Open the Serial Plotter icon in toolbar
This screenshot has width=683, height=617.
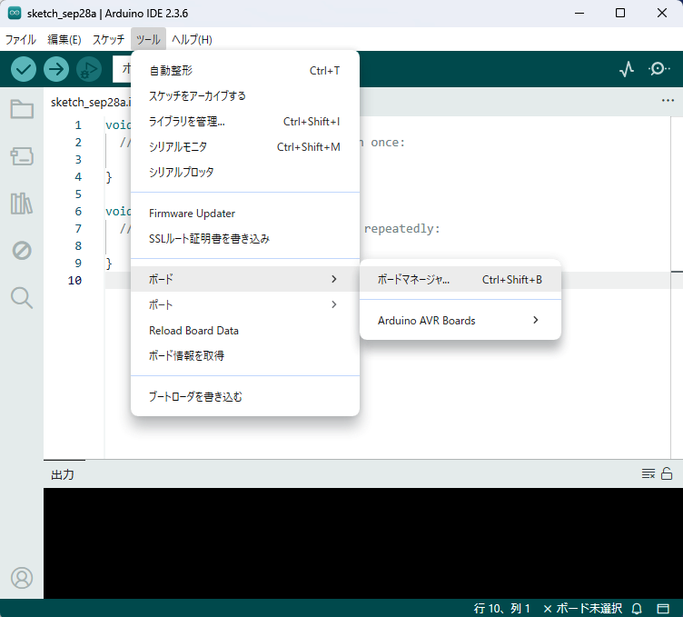(x=626, y=69)
